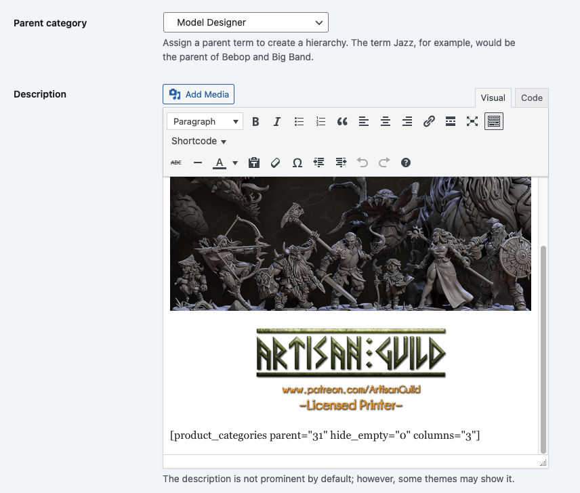
Task: Toggle bold formatting
Action: (x=255, y=122)
